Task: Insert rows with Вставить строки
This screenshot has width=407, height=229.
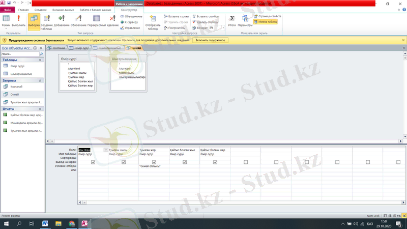Action: pos(176,16)
